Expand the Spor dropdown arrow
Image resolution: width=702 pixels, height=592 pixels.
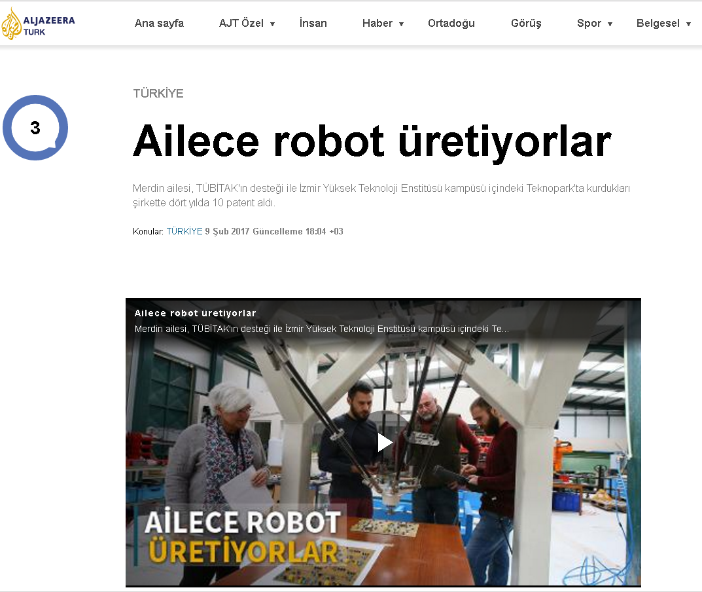pos(610,24)
